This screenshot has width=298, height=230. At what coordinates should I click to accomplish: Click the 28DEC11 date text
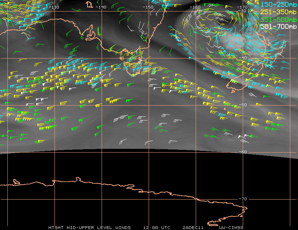[x=192, y=227]
